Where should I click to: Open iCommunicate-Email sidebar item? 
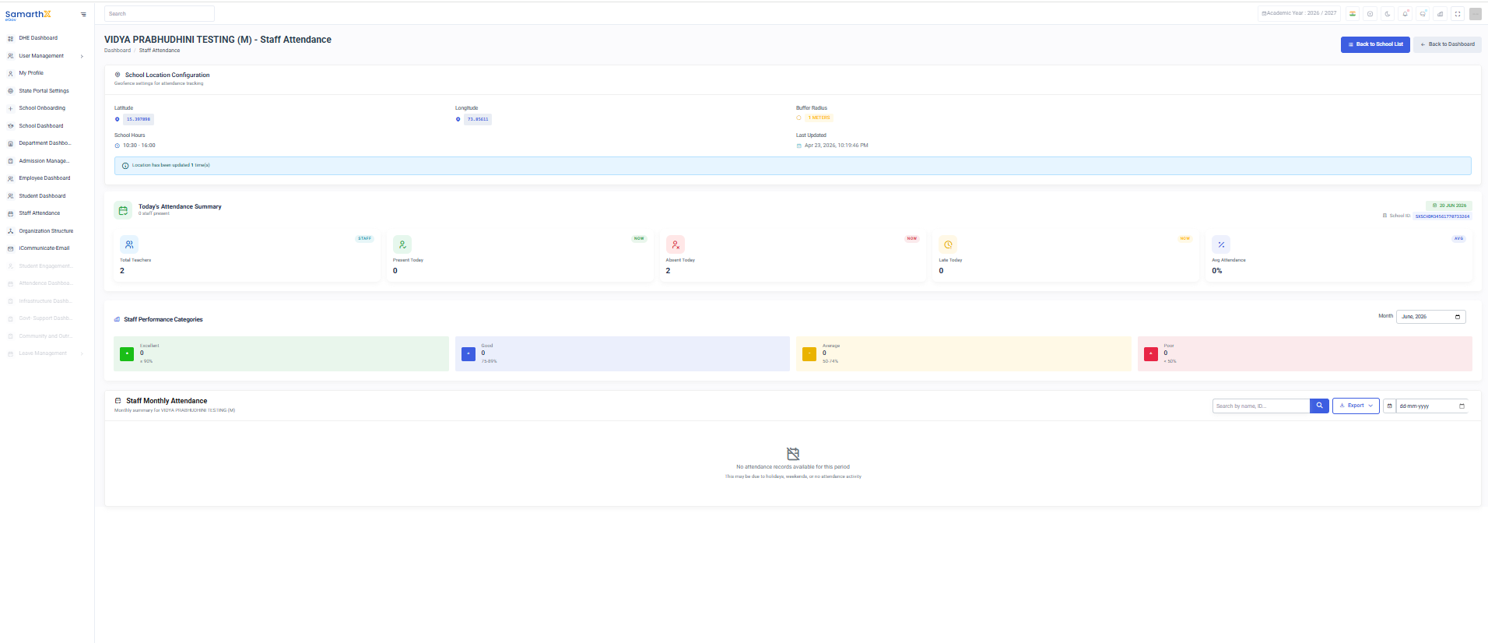tap(44, 248)
